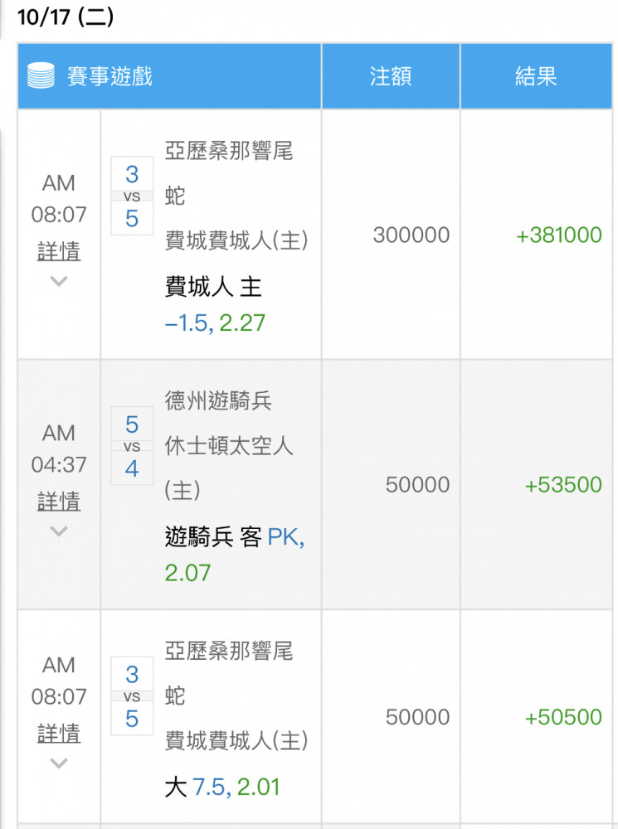Screen dimensions: 618x829
Task: Expand chevron under first 08:07 詳情
Action: [59, 281]
